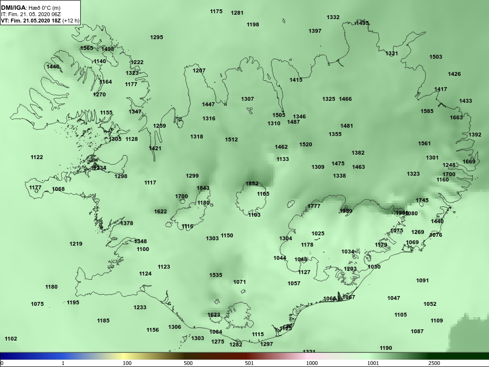Click the map value 1623
This screenshot has width=489, height=367.
[214, 315]
